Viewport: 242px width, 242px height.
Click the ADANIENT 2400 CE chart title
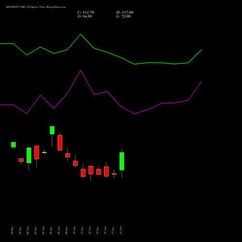pyautogui.click(x=36, y=7)
